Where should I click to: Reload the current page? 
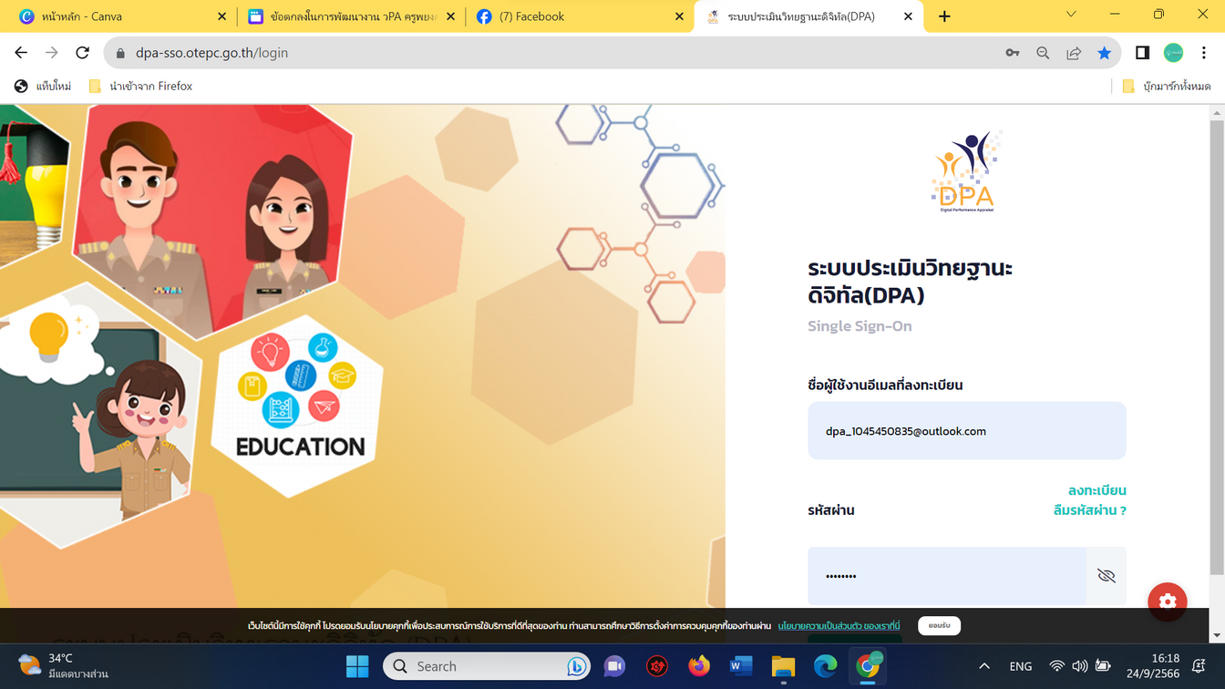point(82,53)
